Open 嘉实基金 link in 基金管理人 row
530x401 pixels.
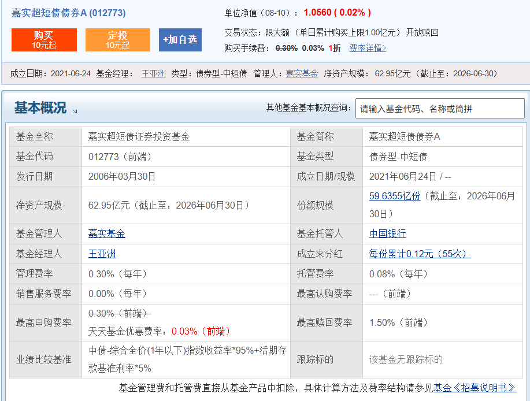click(x=106, y=233)
